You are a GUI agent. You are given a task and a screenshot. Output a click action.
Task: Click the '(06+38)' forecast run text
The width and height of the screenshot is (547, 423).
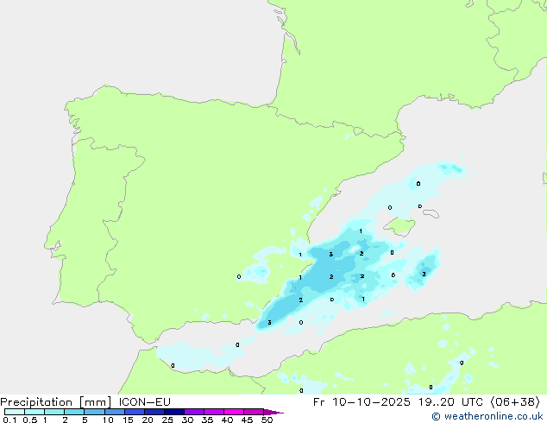[516, 402]
